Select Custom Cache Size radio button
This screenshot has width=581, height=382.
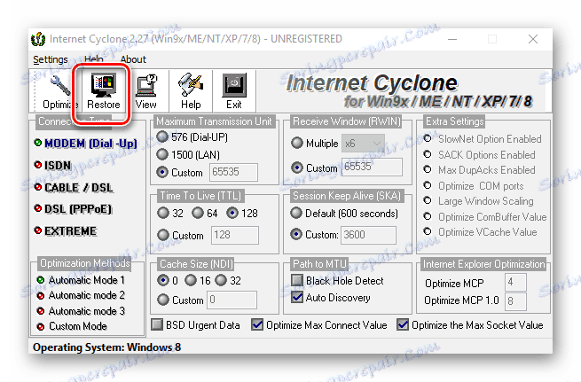coord(163,300)
